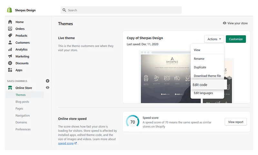Select Edit code in Actions menu
Image resolution: width=258 pixels, height=155 pixels.
[209, 85]
